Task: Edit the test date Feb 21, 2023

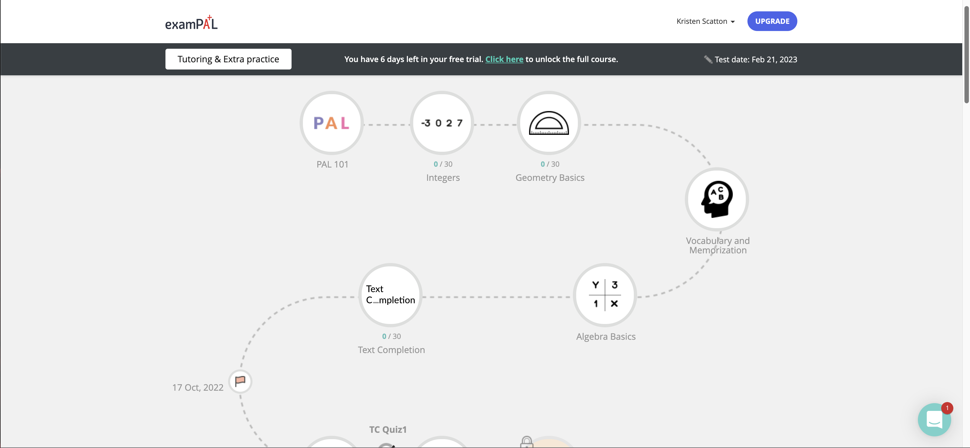Action: tap(755, 60)
